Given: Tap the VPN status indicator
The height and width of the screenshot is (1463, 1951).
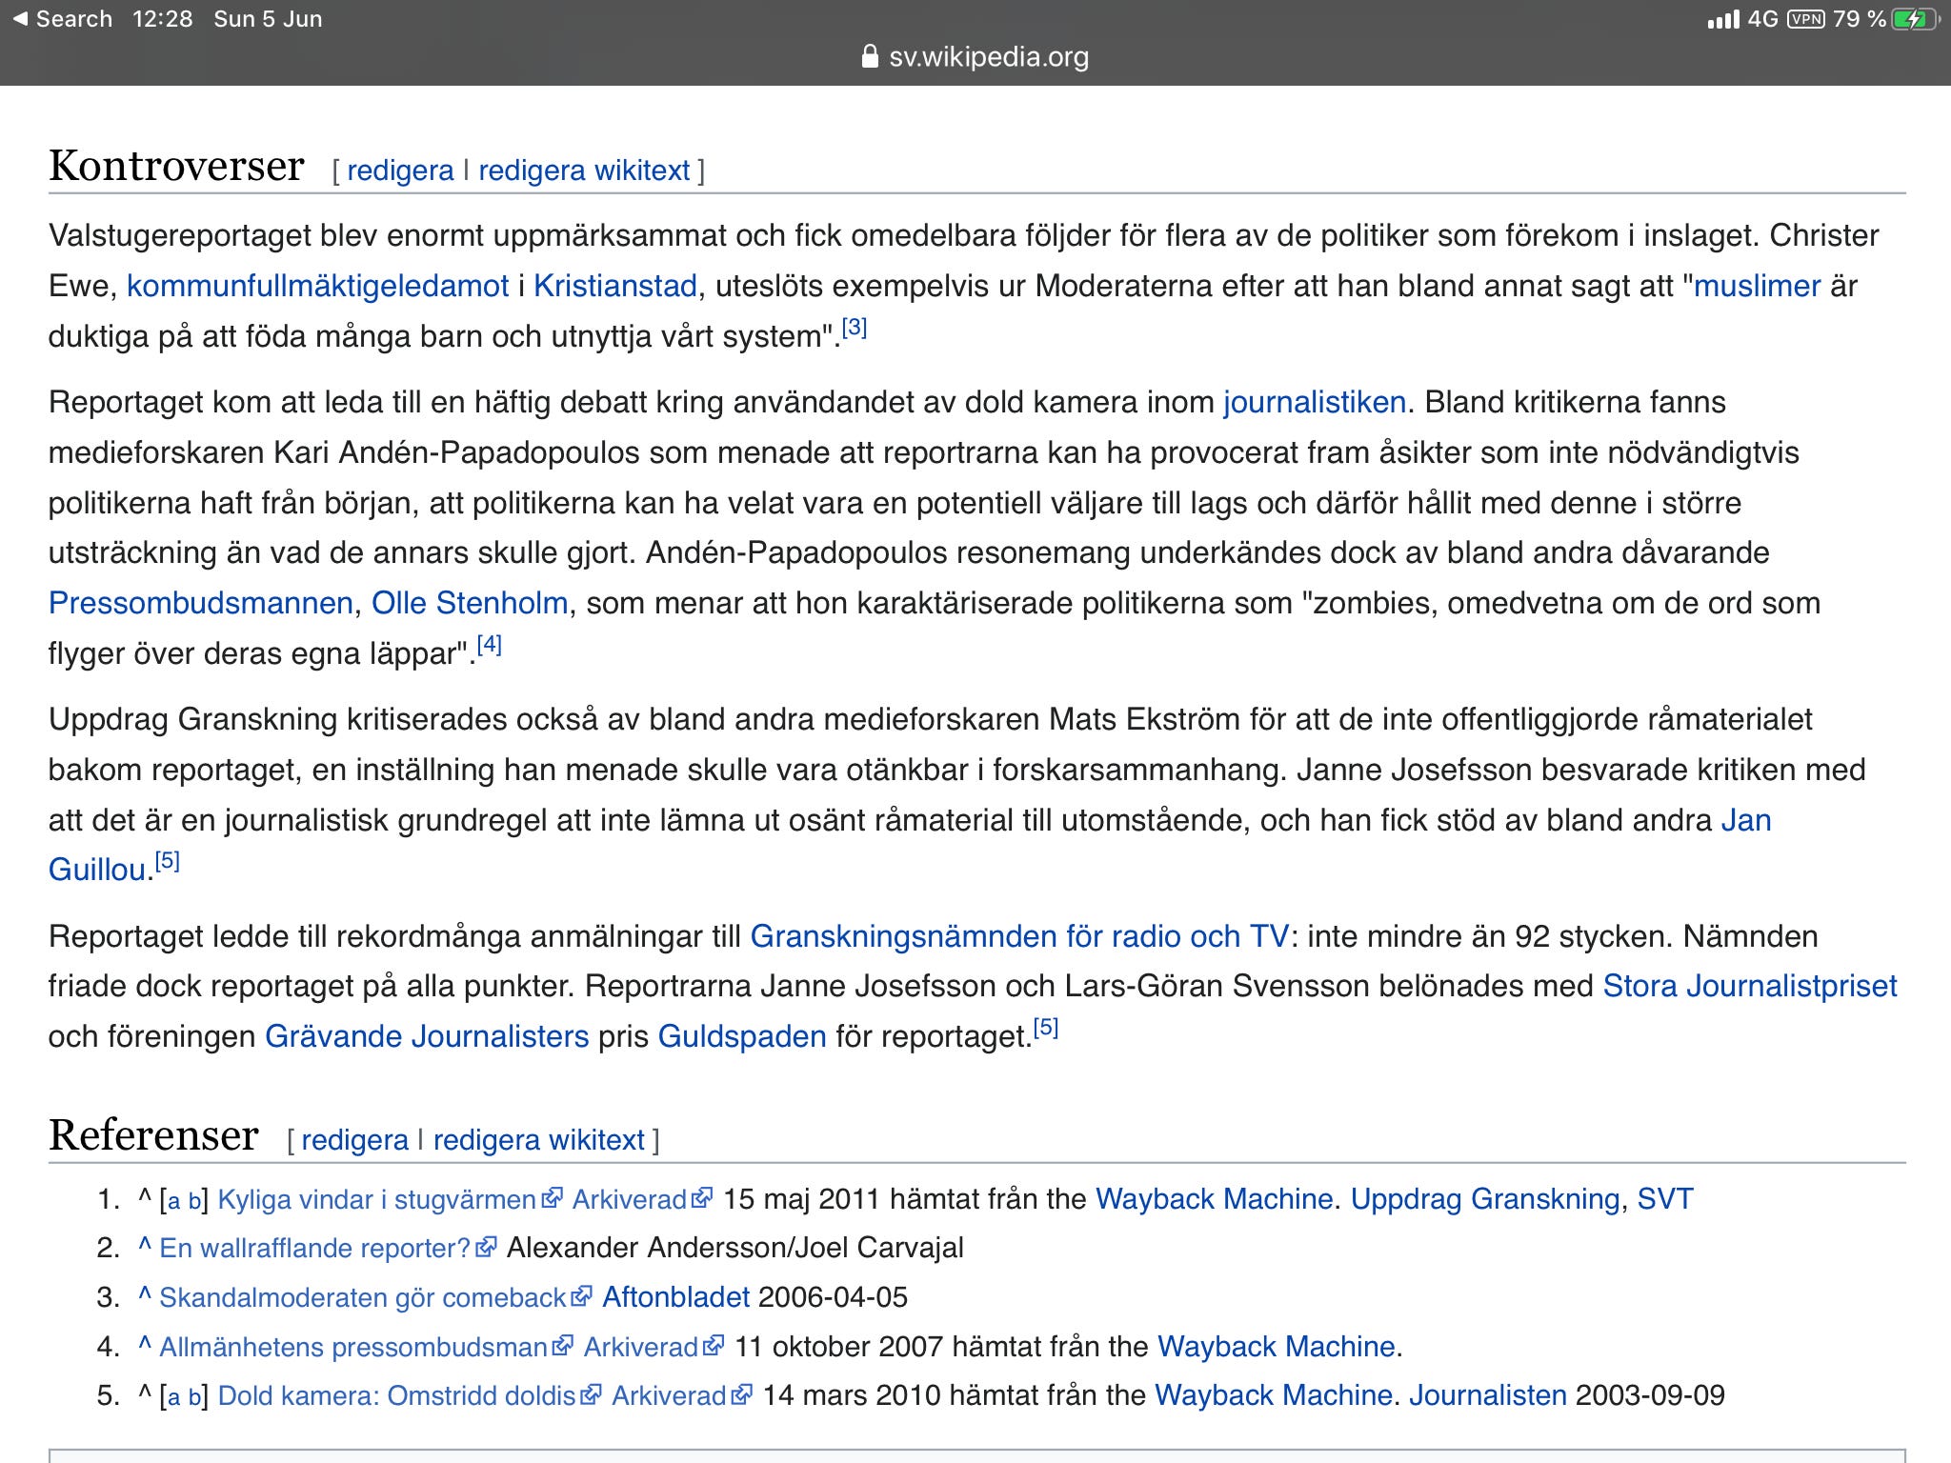Looking at the screenshot, I should pos(1806,19).
